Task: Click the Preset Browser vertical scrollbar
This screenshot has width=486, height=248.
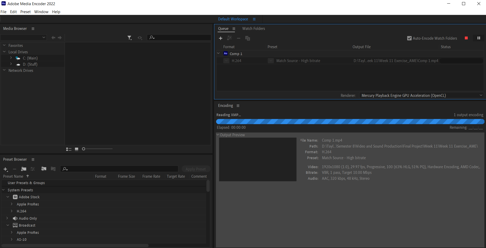Action: [208, 186]
